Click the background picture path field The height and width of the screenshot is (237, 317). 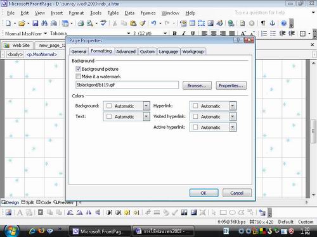click(127, 85)
